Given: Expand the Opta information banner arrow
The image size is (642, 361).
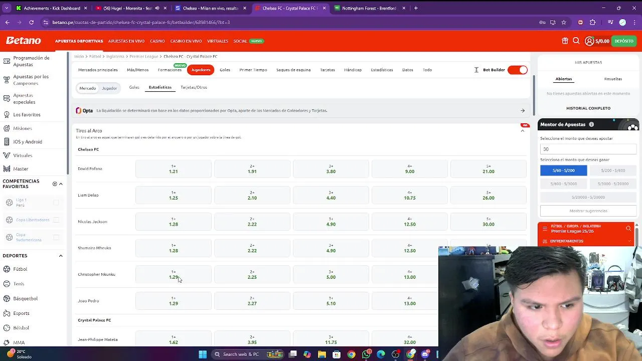Looking at the screenshot, I should [x=523, y=111].
